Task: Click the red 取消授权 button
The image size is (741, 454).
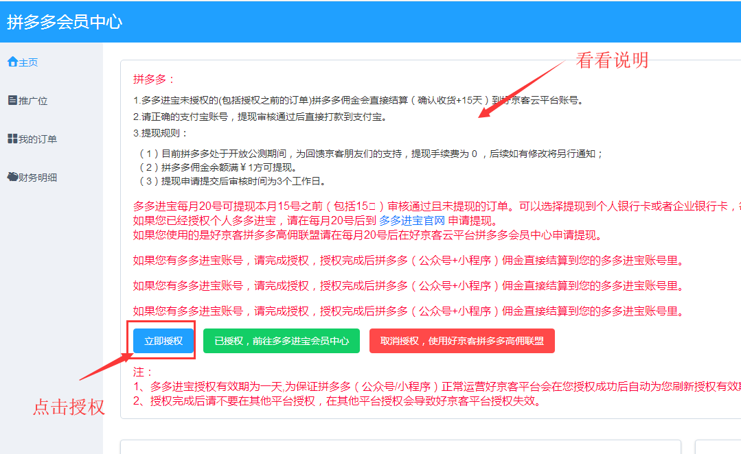Action: (x=461, y=341)
